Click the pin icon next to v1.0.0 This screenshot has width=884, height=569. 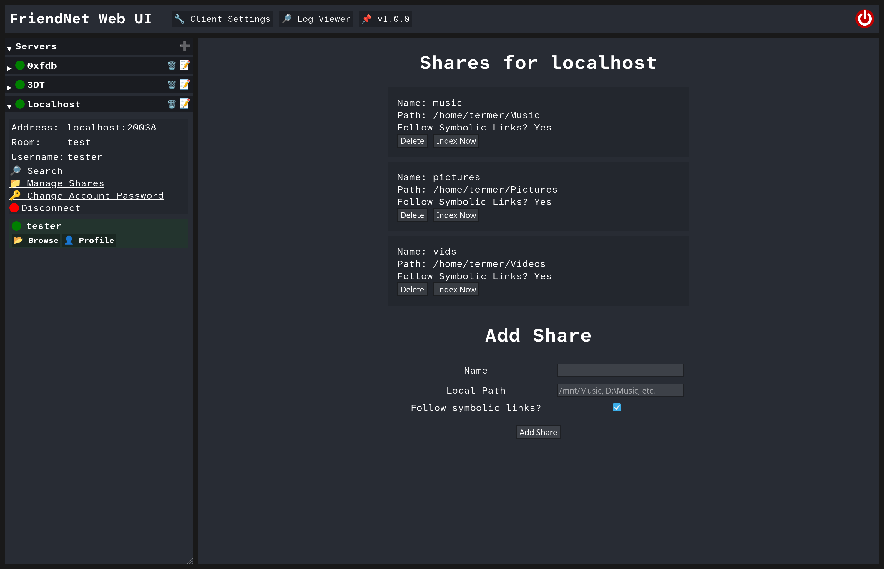coord(367,18)
